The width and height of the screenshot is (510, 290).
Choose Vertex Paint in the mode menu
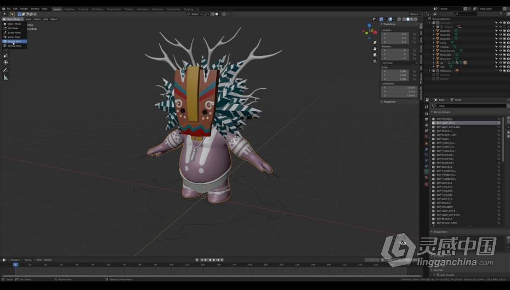14,37
